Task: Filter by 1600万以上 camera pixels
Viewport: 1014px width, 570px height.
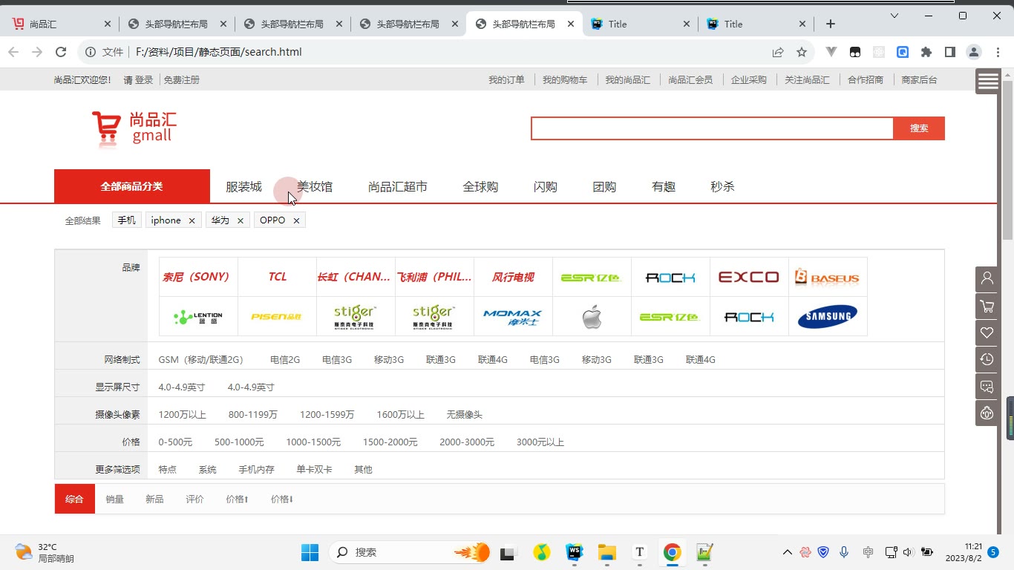Action: tap(401, 415)
